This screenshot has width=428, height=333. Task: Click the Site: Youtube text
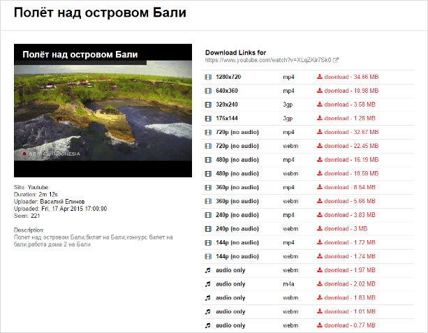coord(31,188)
